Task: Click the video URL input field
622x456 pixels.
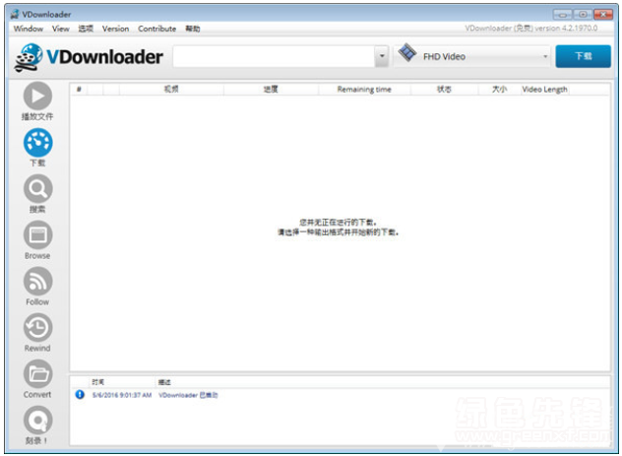Action: (275, 56)
